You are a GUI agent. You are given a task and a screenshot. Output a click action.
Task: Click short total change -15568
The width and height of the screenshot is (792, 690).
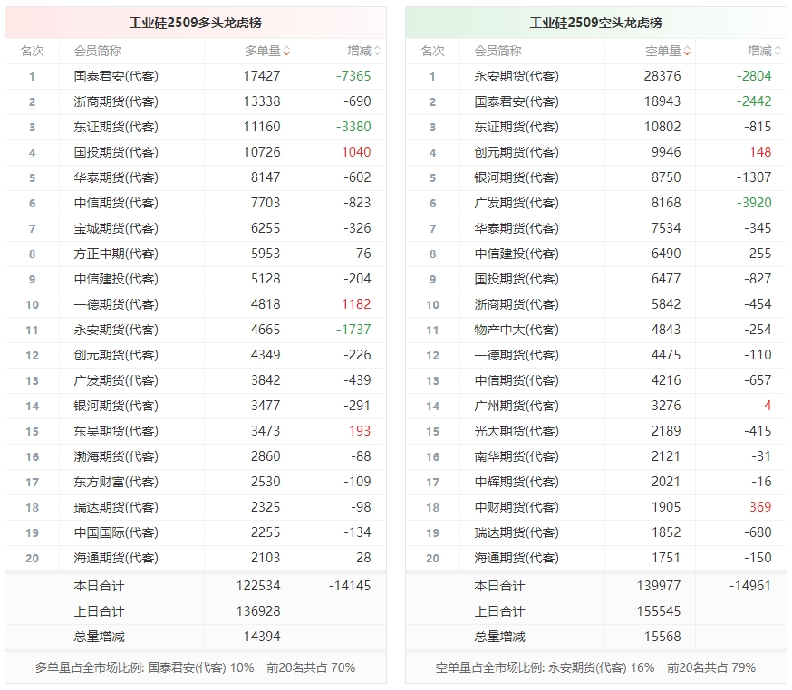click(x=660, y=637)
